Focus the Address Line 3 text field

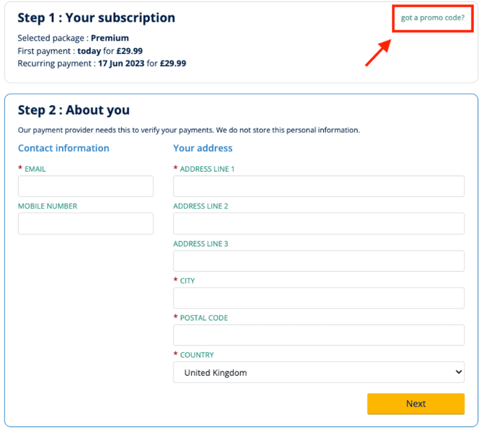[319, 261]
